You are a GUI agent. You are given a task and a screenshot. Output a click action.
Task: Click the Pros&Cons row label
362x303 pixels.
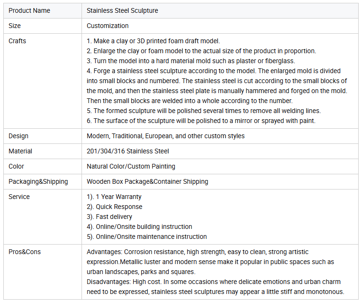coord(25,252)
